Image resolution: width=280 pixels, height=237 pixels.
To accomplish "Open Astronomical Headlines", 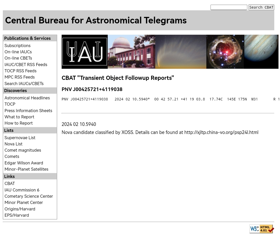I will click(27, 98).
